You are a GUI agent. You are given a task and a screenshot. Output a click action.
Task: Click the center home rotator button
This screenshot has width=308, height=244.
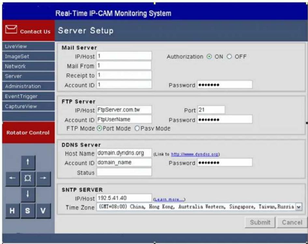coord(28,179)
